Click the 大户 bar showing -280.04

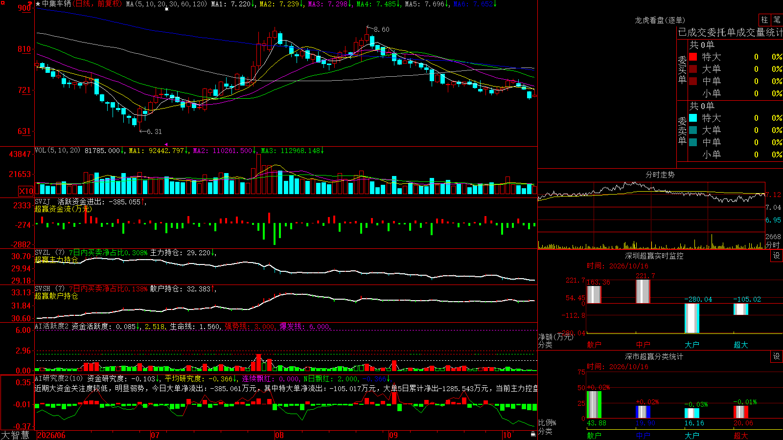pyautogui.click(x=692, y=318)
